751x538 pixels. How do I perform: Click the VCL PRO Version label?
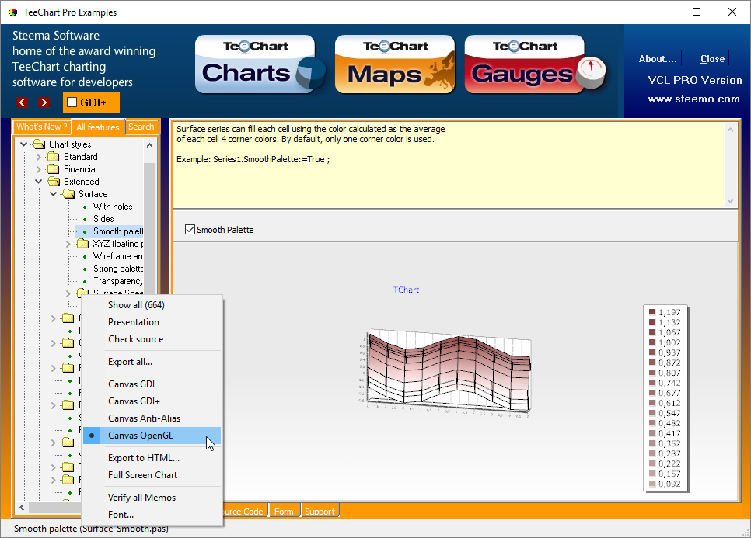pos(695,80)
